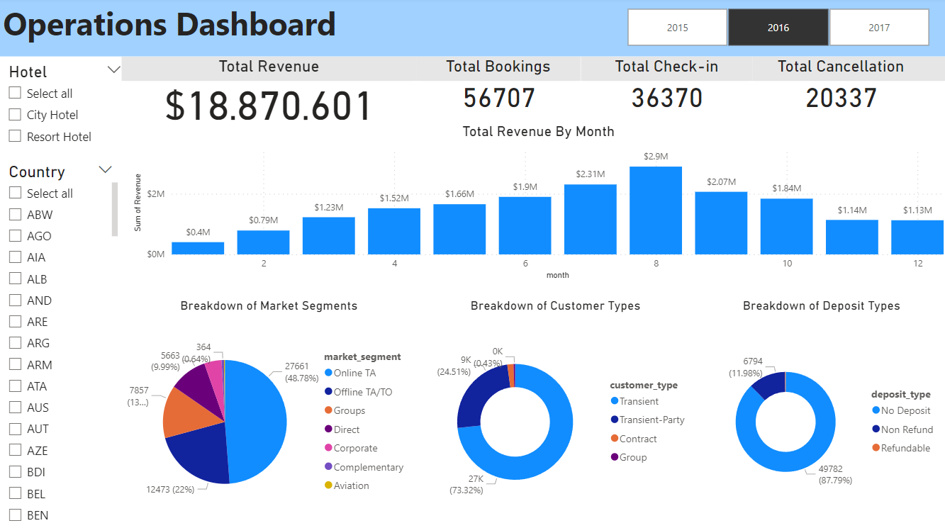
Task: Check the BEL country checkbox
Action: (15, 493)
